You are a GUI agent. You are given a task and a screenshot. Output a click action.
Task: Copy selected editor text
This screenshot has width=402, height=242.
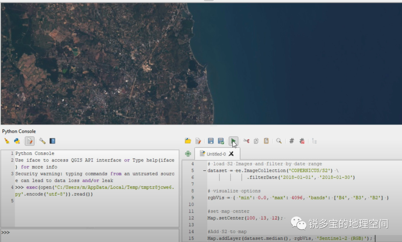point(256,141)
